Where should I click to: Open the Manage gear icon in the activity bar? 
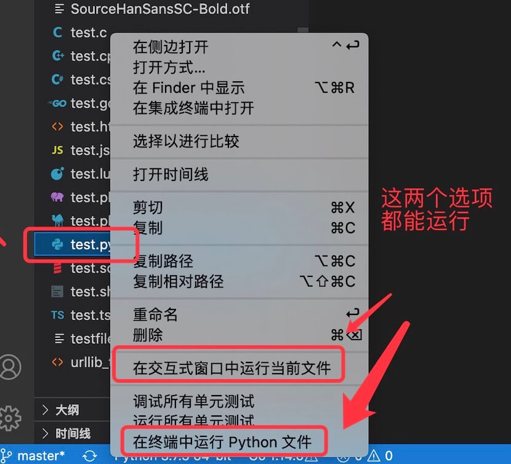pos(10,418)
